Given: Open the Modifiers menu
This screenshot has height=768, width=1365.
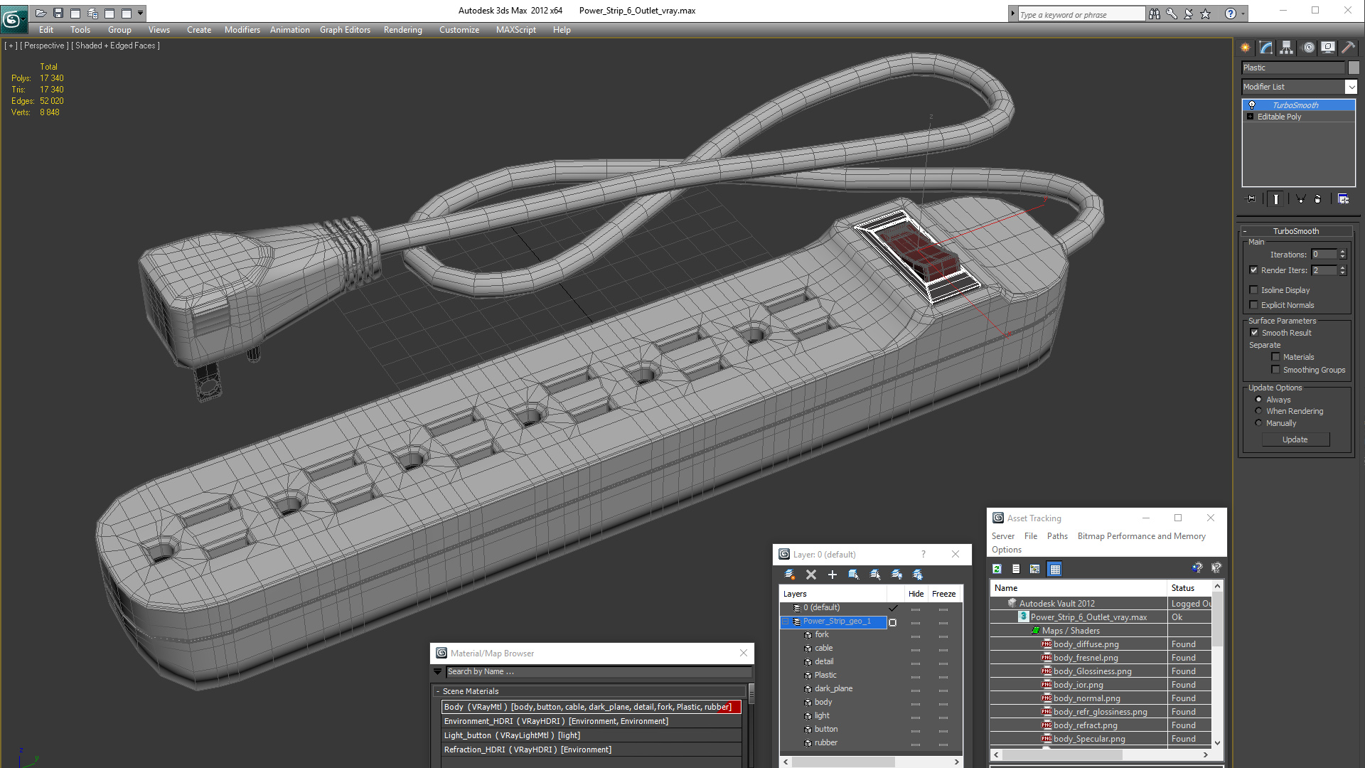Looking at the screenshot, I should (242, 30).
